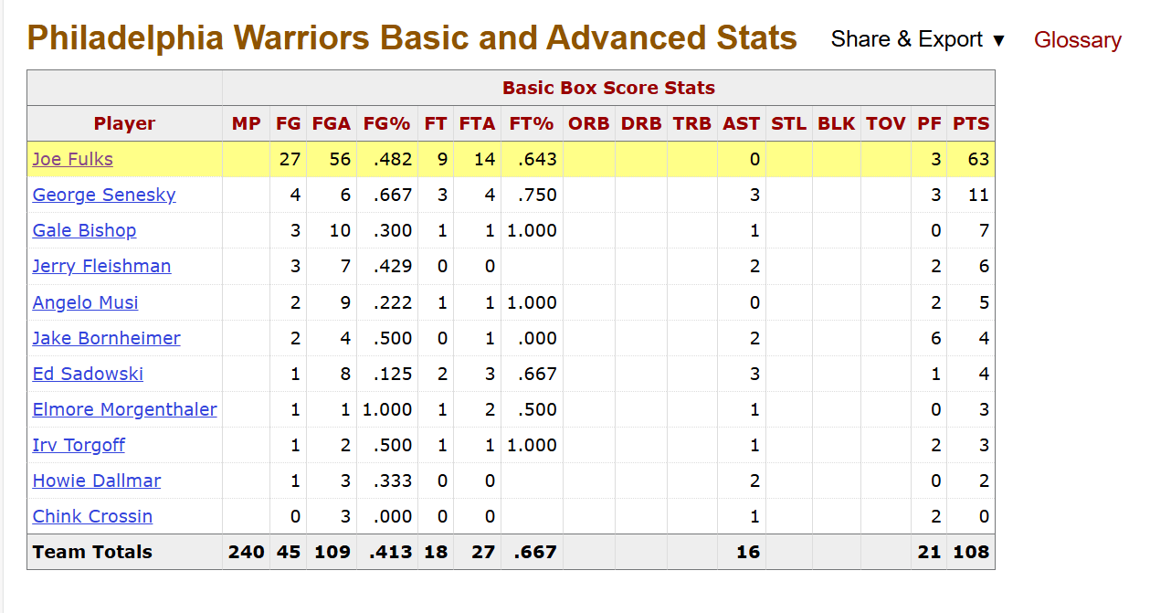This screenshot has height=613, width=1171.
Task: Select Howie Dallmar link
Action: coord(97,481)
